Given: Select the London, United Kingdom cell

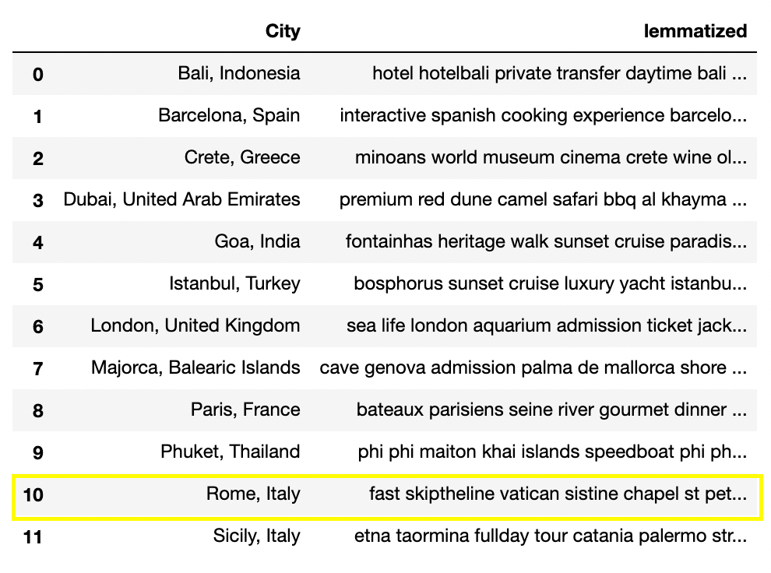Looking at the screenshot, I should point(195,325).
